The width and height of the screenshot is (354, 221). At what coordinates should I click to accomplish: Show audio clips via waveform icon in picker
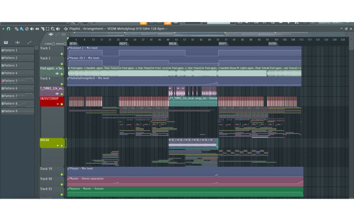click(17, 42)
